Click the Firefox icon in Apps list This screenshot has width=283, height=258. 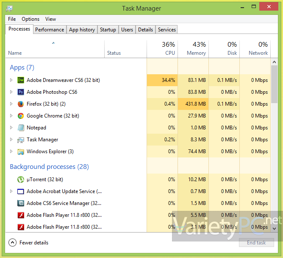[x=21, y=104]
